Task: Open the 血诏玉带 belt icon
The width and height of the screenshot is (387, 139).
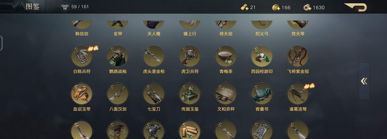Action: 82,94
